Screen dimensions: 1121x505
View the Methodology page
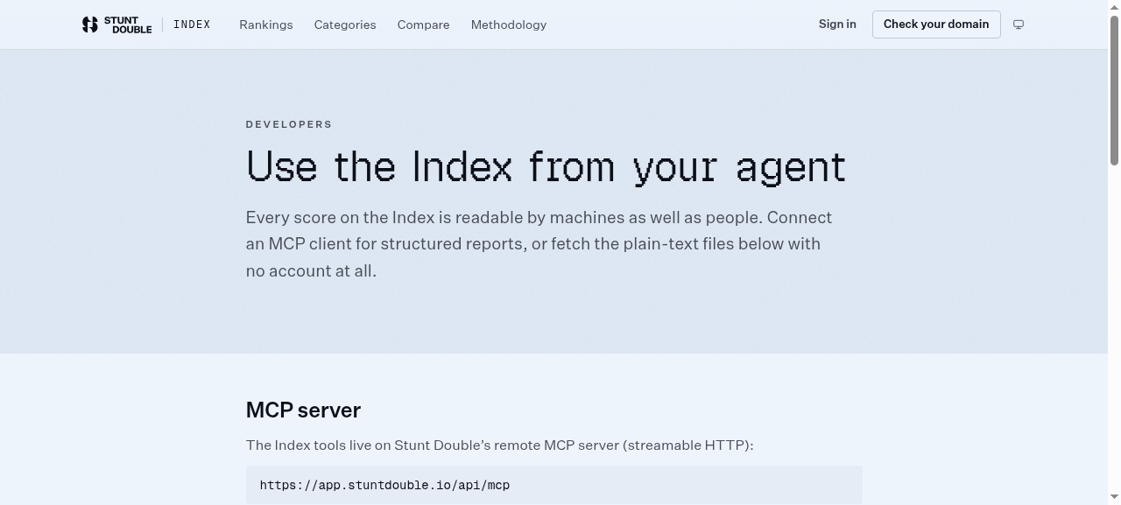[509, 25]
